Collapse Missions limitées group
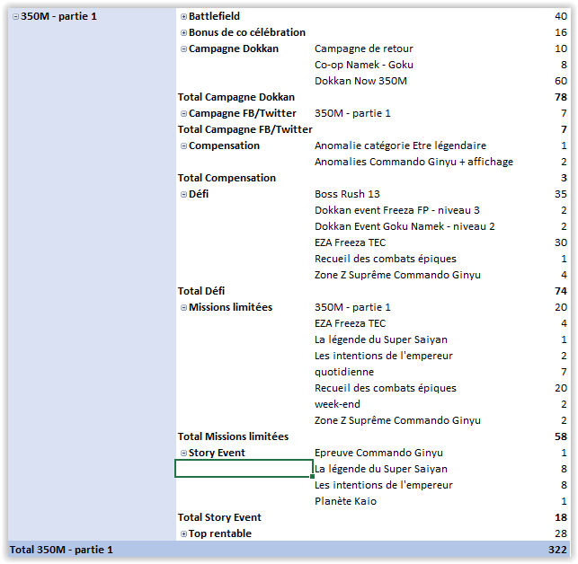 [x=183, y=308]
